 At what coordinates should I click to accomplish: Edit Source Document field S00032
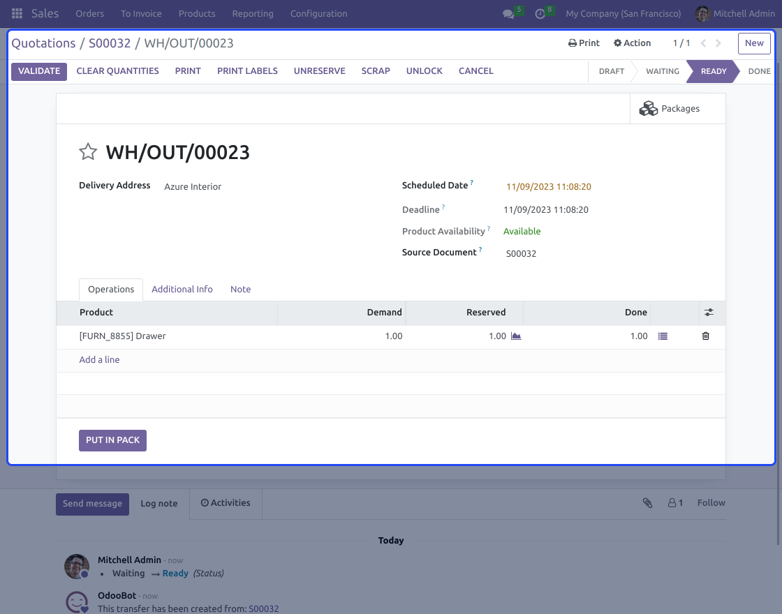click(x=521, y=254)
